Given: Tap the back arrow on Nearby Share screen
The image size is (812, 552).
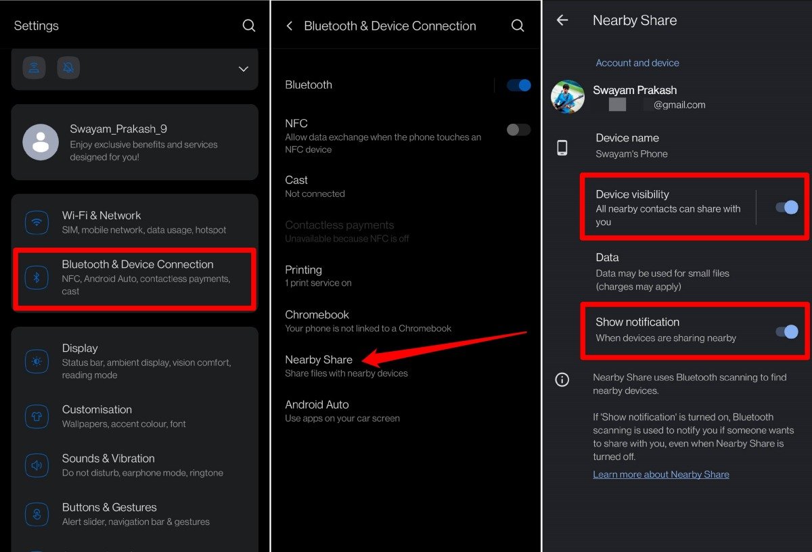Looking at the screenshot, I should click(562, 20).
